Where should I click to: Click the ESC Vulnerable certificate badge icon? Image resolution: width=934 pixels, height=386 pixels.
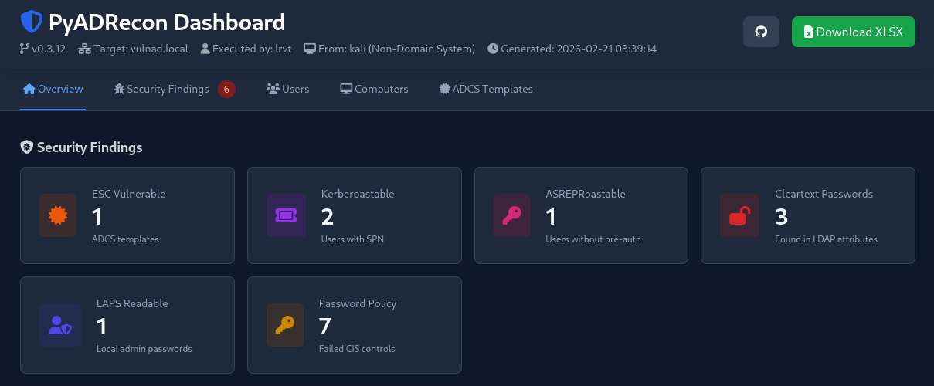point(58,215)
